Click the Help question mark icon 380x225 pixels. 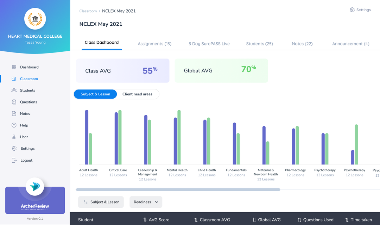pyautogui.click(x=14, y=125)
